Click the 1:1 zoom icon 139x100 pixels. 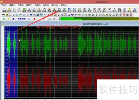(110, 10)
